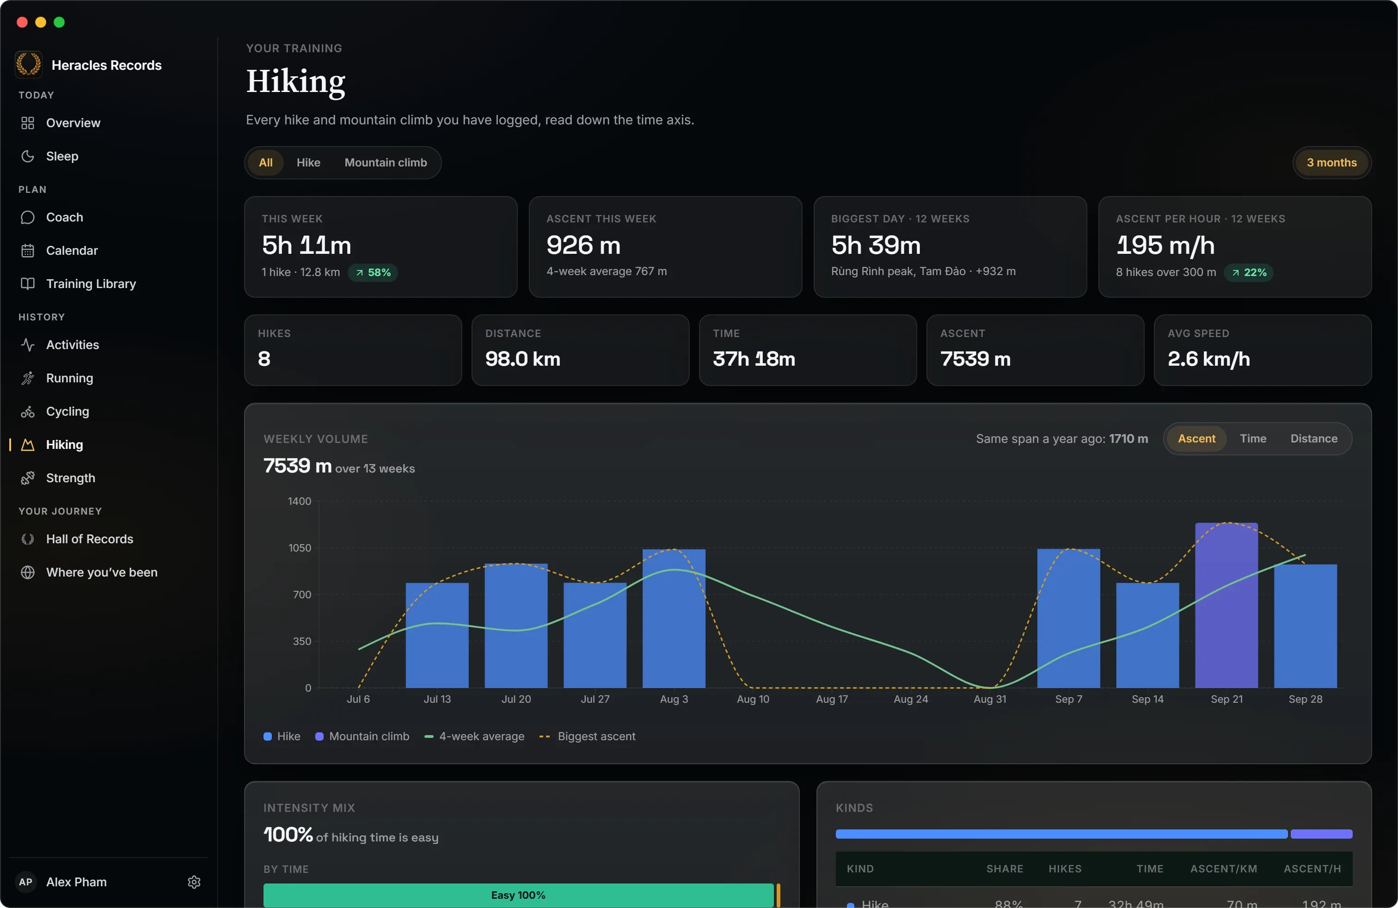
Task: Click the ASCENT/H column header
Action: 1312,869
